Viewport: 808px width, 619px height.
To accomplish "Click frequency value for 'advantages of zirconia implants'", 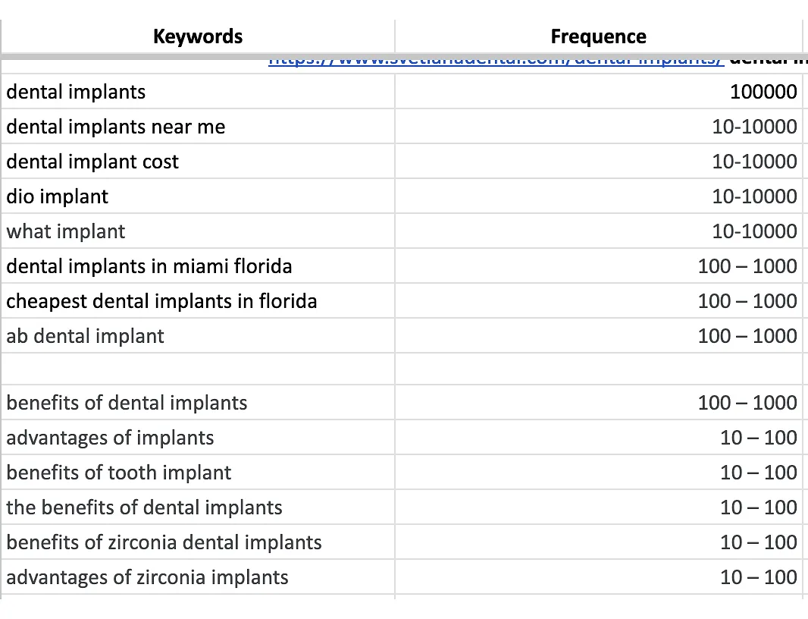I will pos(758,577).
